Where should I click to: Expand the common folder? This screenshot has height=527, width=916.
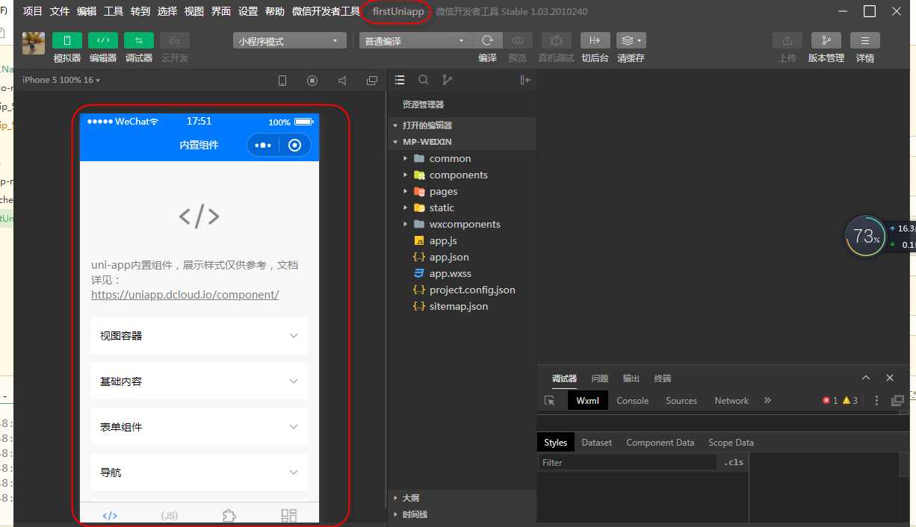[462, 158]
